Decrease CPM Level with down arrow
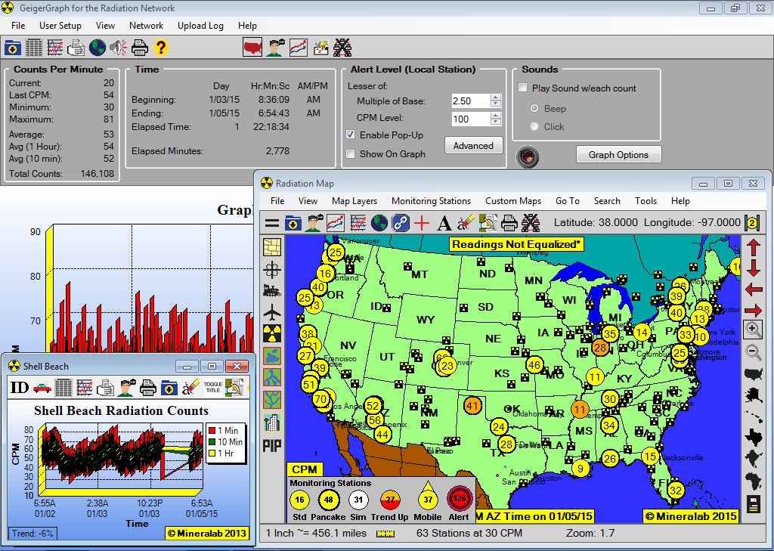774x551 pixels. [x=496, y=122]
